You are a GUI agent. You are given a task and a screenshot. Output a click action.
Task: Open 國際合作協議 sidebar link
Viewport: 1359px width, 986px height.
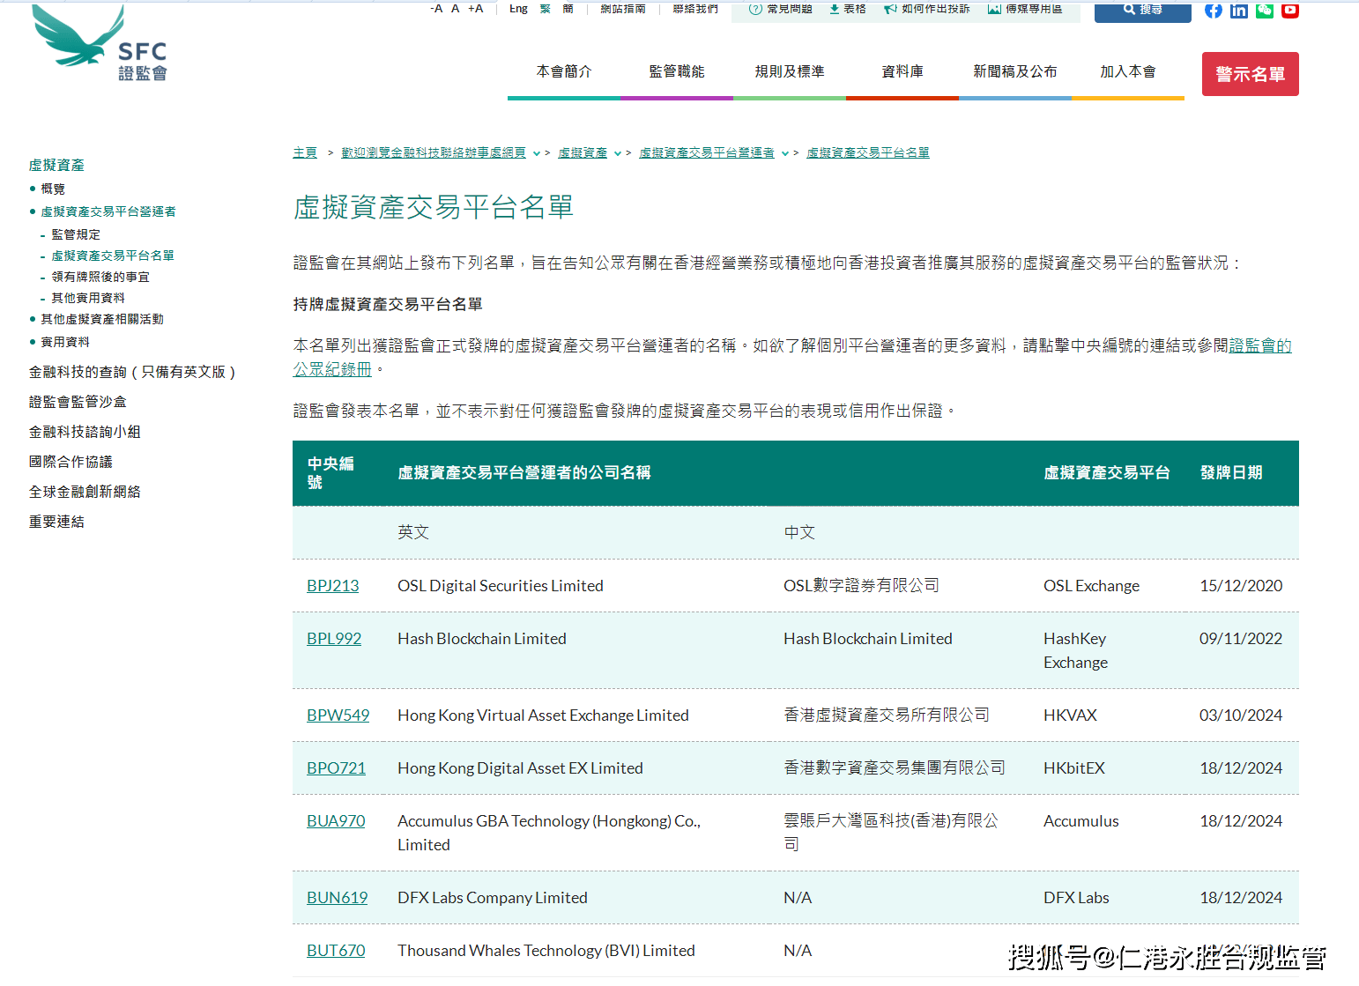pos(71,462)
